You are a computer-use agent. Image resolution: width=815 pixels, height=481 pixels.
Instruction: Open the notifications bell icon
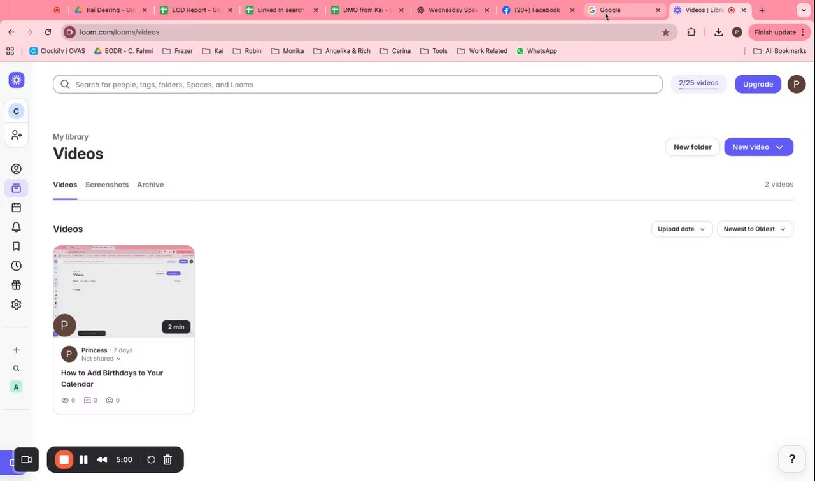point(17,227)
